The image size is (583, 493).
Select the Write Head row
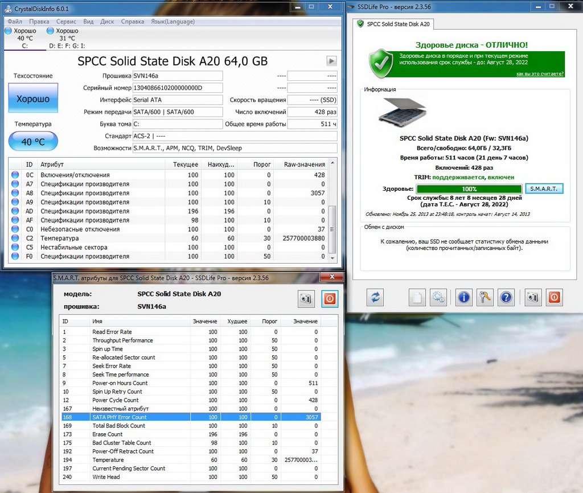coord(191,477)
